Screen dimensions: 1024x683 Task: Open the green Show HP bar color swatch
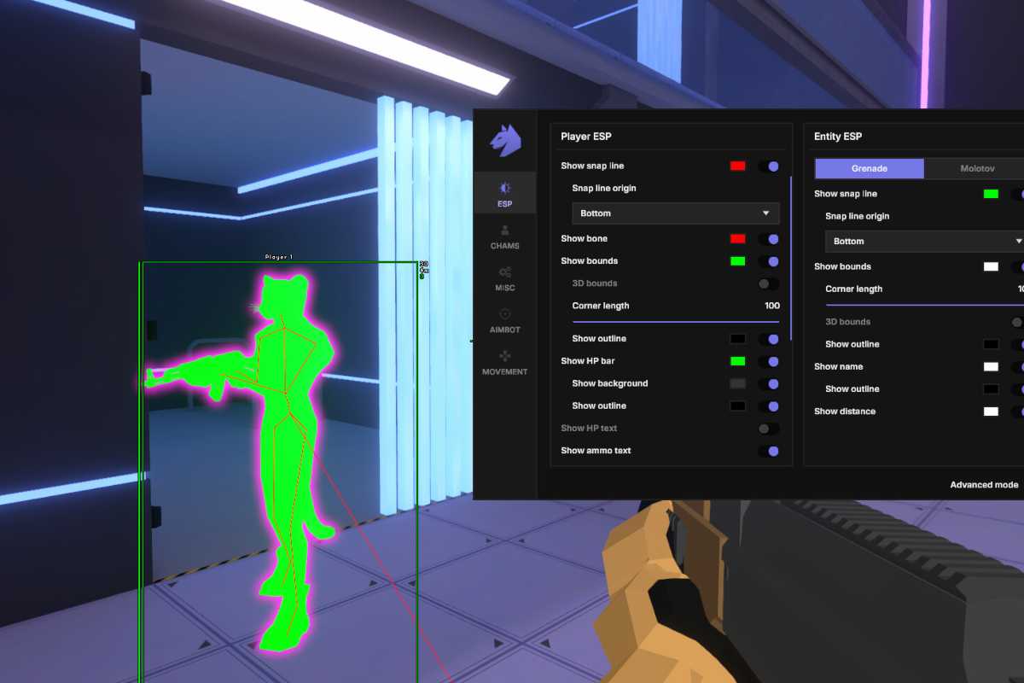(737, 361)
